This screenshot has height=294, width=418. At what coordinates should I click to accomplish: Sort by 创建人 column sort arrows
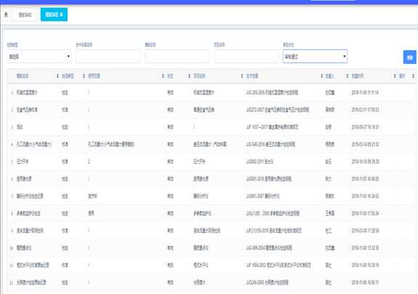tap(347, 76)
